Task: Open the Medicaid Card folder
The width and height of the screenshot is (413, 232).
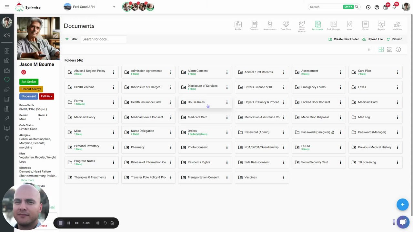Action: point(375,102)
